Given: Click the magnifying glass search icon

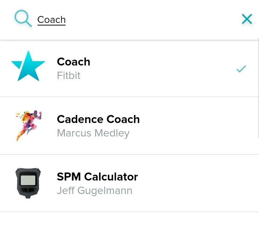Looking at the screenshot, I should coord(23,18).
